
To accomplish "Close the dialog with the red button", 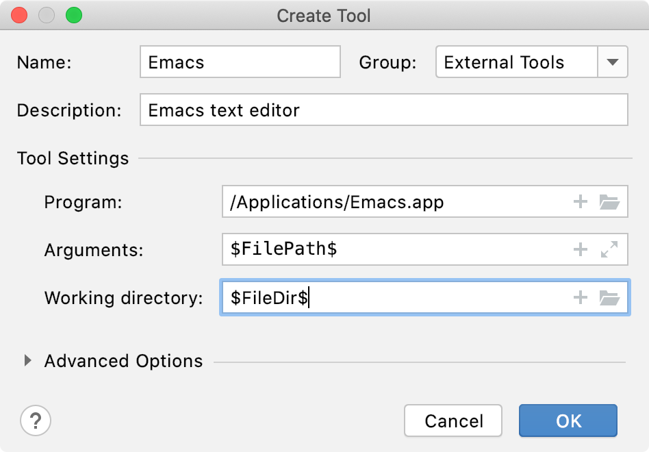I will (x=19, y=15).
